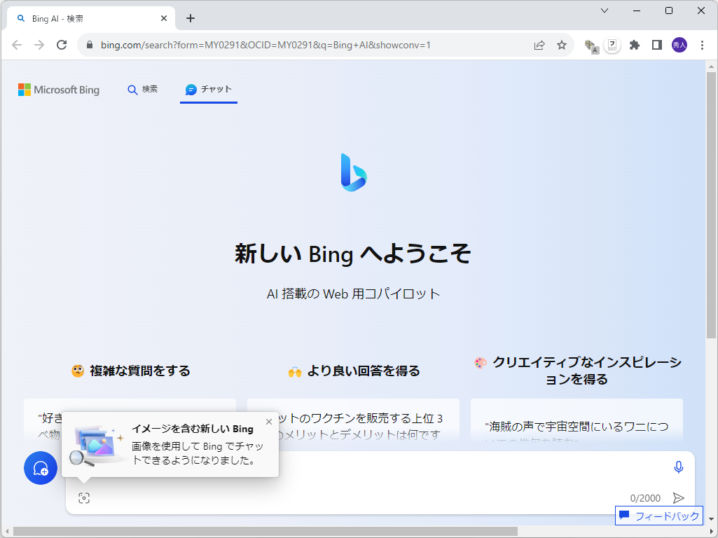Switch to the 検索 tab
Image resolution: width=718 pixels, height=538 pixels.
142,90
